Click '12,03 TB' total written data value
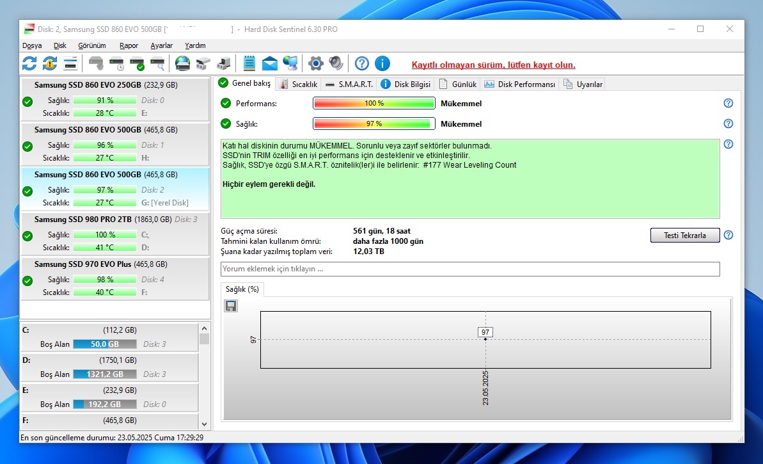The height and width of the screenshot is (464, 763). [368, 252]
